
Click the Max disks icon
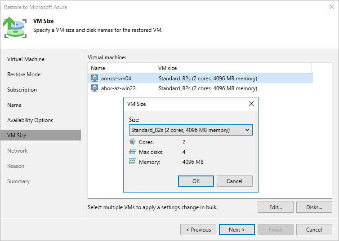pos(132,152)
